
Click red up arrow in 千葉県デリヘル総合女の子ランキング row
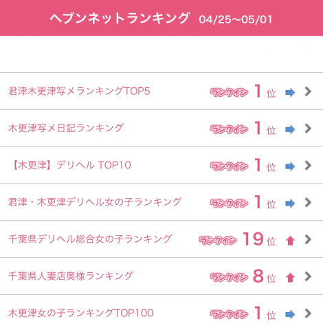(x=290, y=241)
